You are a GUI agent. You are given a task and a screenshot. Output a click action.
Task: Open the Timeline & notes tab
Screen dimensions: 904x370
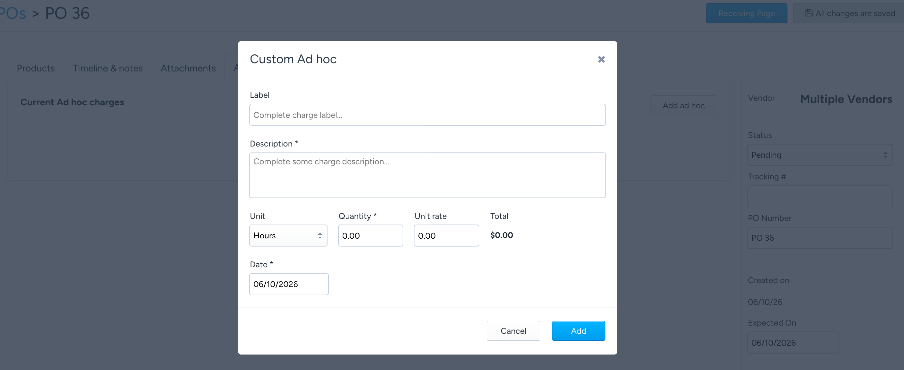107,68
